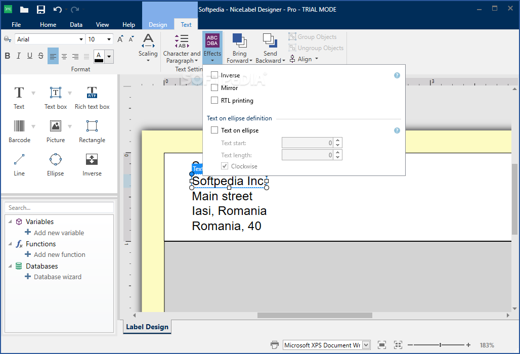Select the Label Design tab
The image size is (520, 354).
(147, 327)
